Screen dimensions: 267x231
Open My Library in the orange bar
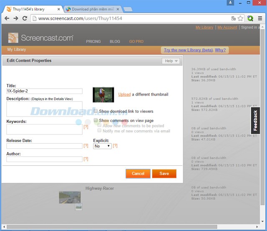pos(17,49)
